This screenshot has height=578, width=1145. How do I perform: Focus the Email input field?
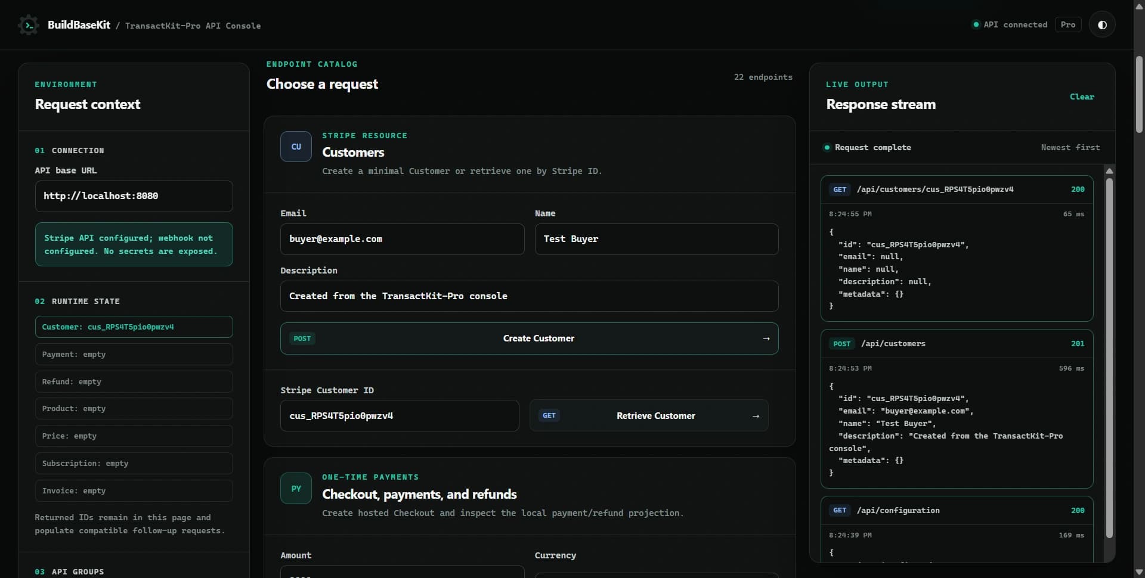pos(402,239)
